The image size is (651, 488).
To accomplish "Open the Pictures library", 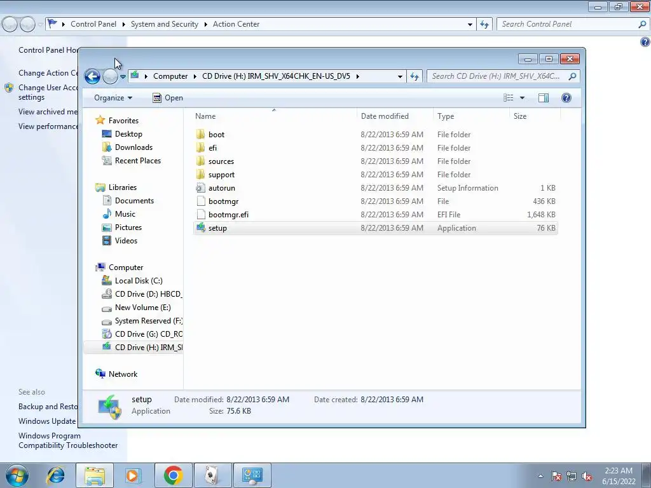I will pyautogui.click(x=128, y=227).
